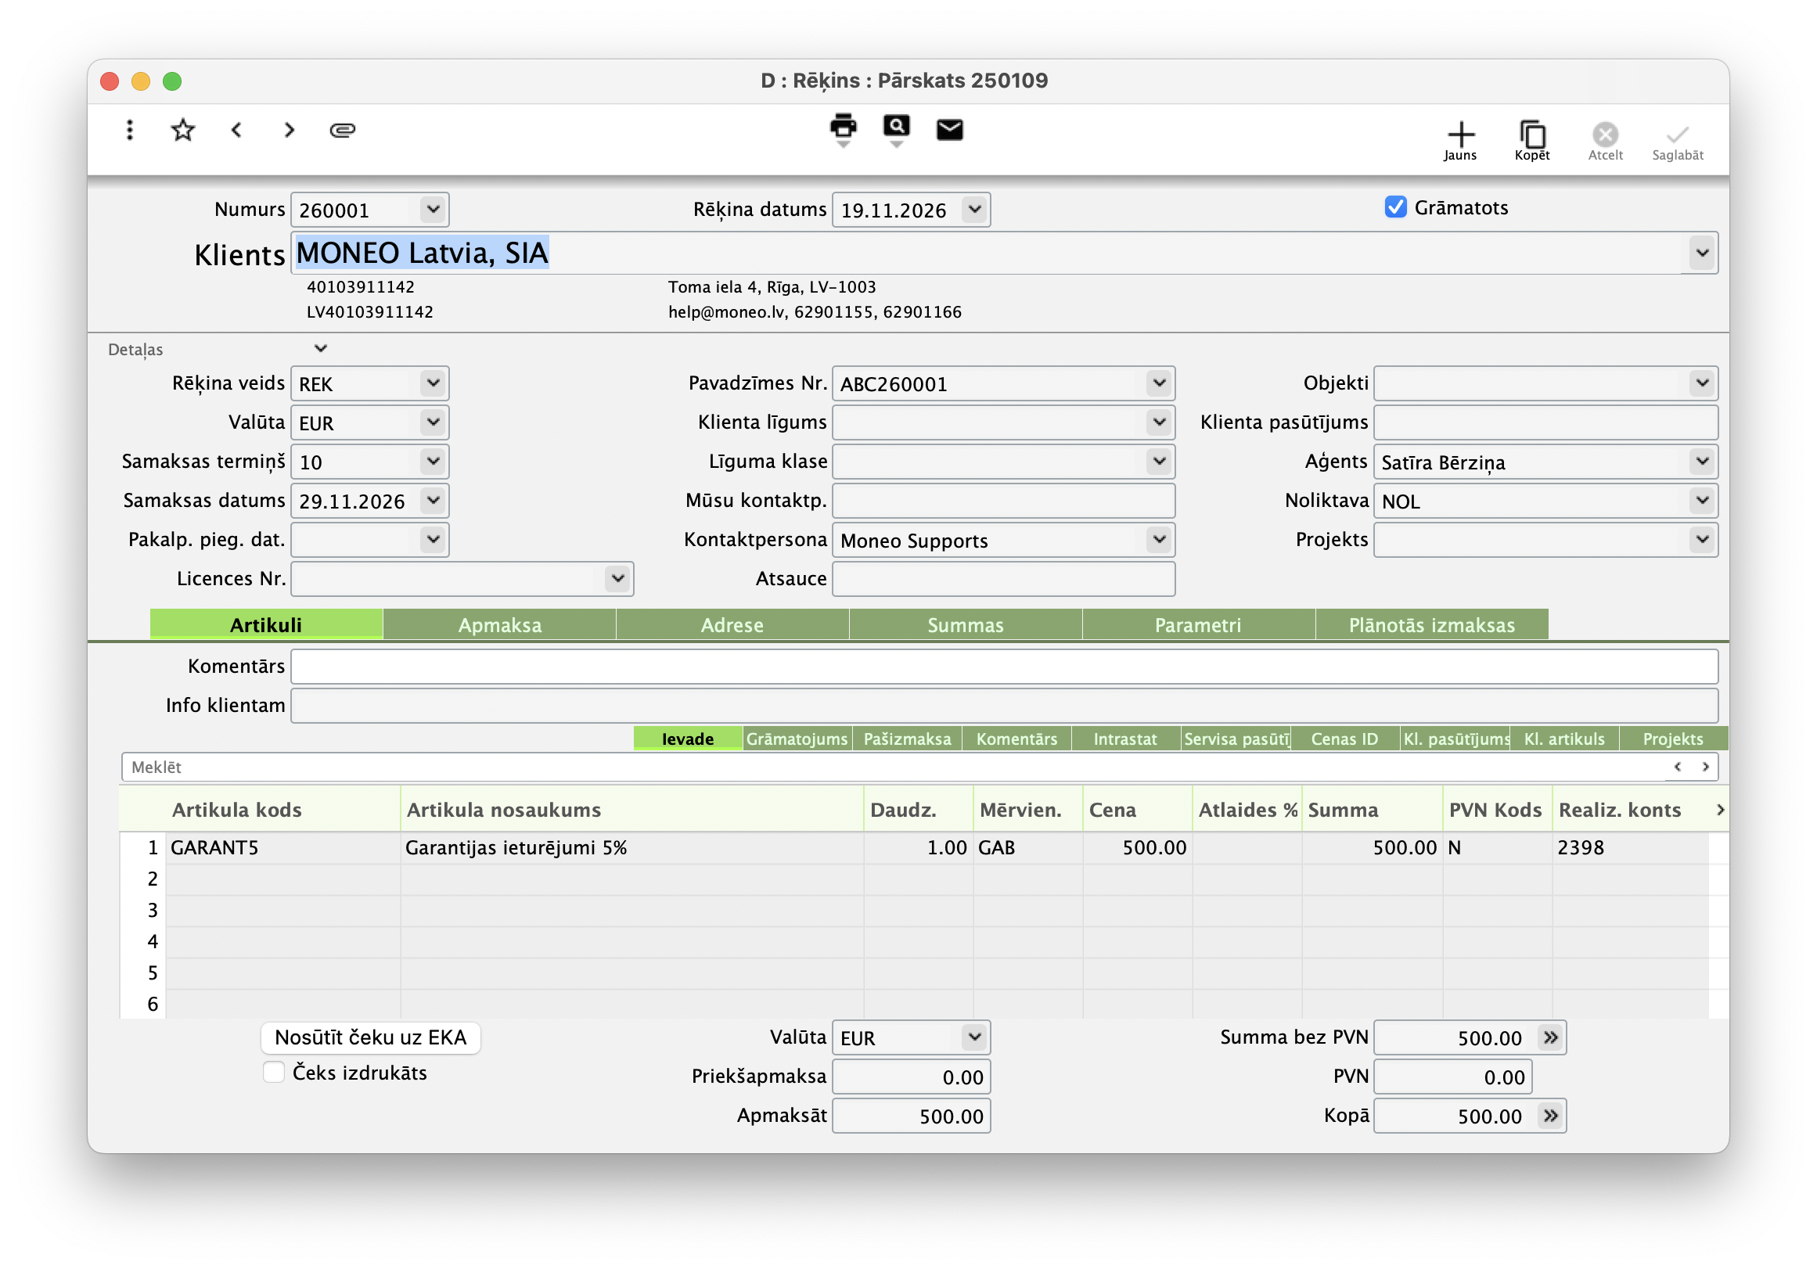1817x1269 pixels.
Task: Click double-arrow button beside Kopā total
Action: click(1550, 1116)
